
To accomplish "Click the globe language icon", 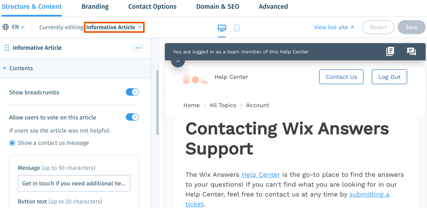I will [x=5, y=27].
